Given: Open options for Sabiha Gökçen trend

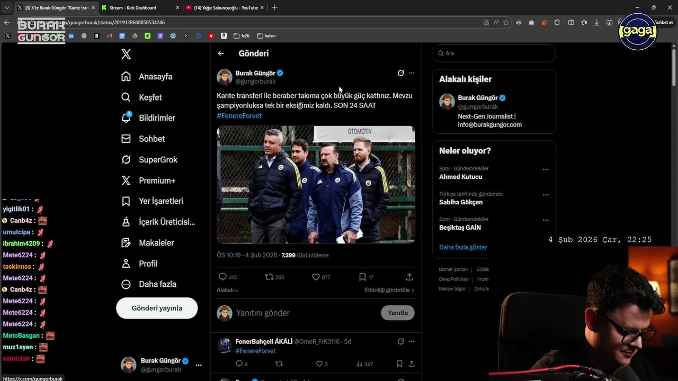Looking at the screenshot, I should [546, 195].
